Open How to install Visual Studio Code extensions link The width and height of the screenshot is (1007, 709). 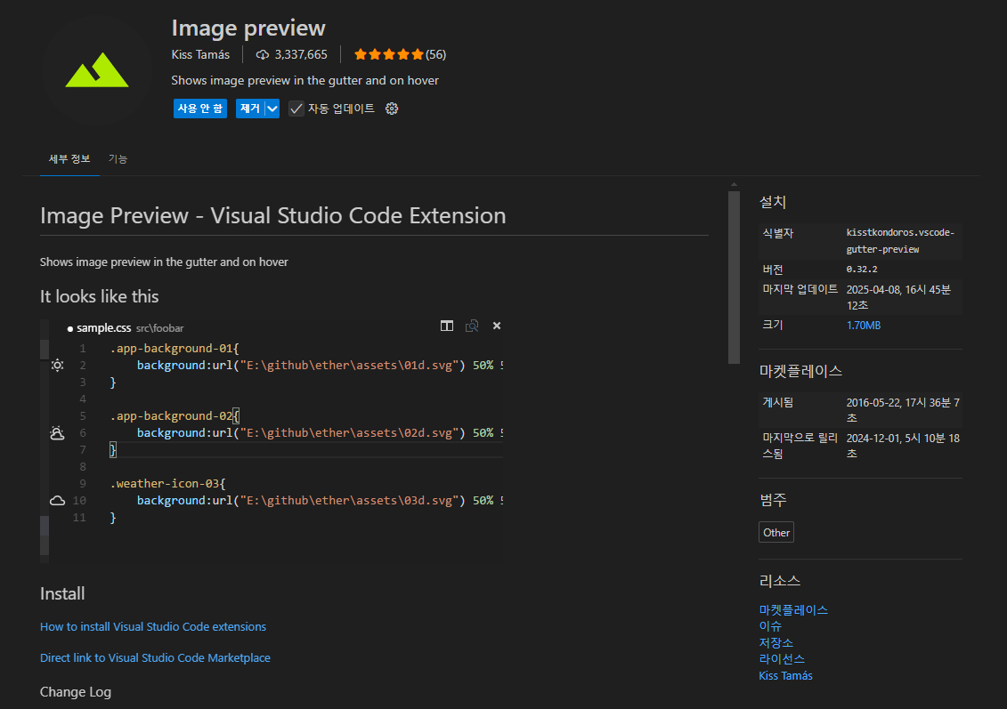(x=153, y=627)
